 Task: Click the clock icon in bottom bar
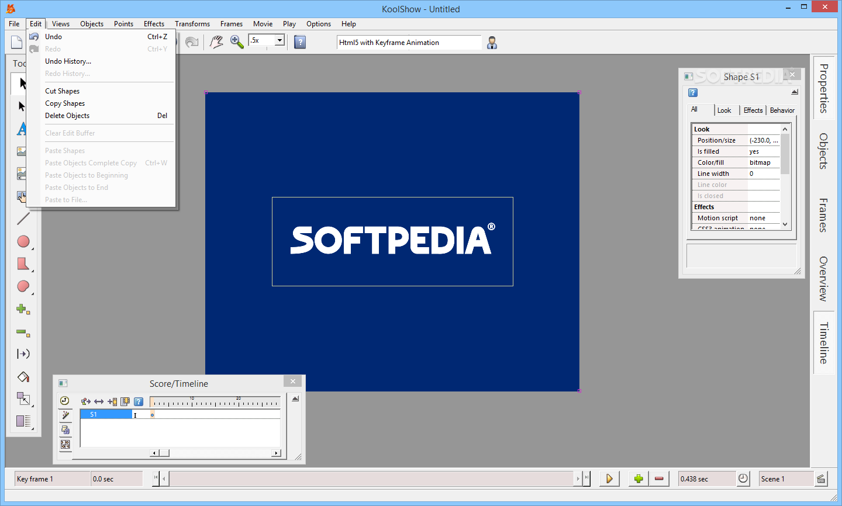point(743,479)
